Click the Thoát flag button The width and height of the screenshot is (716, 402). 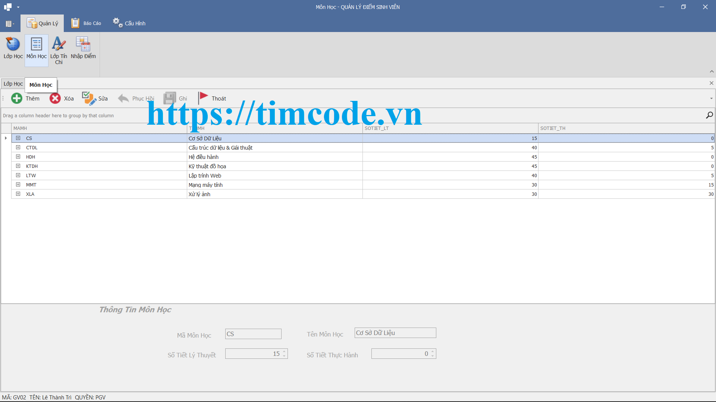[x=212, y=98]
